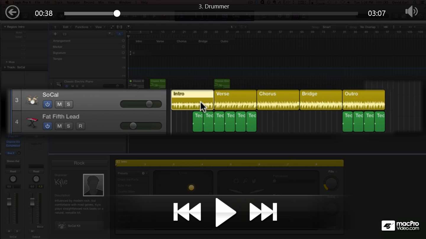Click the Chorus arrangement marker
The height and width of the screenshot is (239, 426).
coord(182,41)
